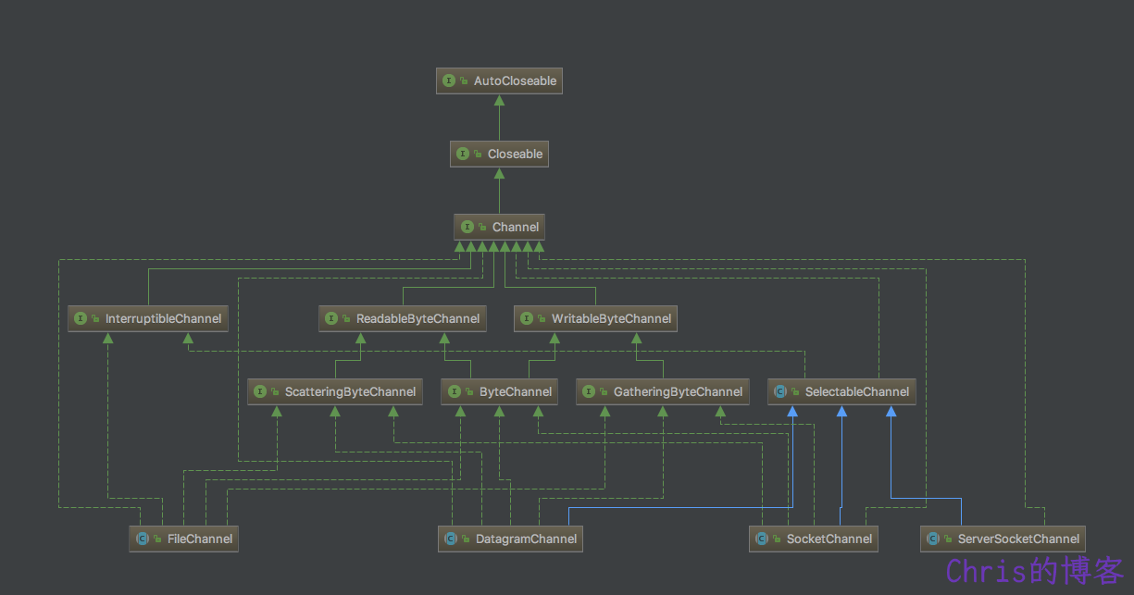The width and height of the screenshot is (1134, 595).
Task: Select the ServerSocketChannel label text
Action: [1019, 539]
